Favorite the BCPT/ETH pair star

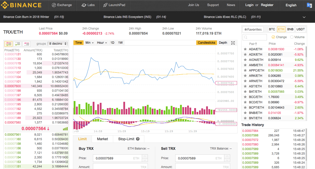click(245, 108)
